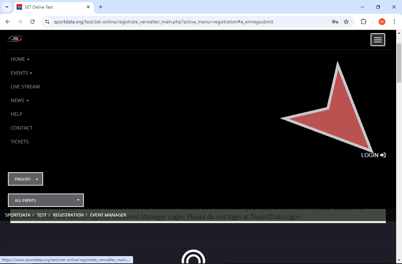Click the LOGIN link
Image resolution: width=402 pixels, height=264 pixels.
(373, 155)
